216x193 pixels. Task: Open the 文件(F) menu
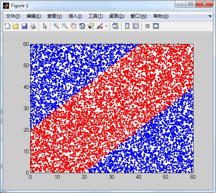(x=13, y=16)
